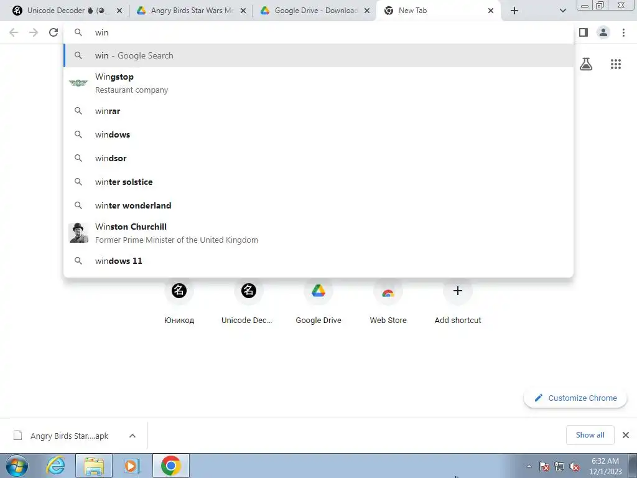Open the Chrome profile avatar
Image resolution: width=637 pixels, height=478 pixels.
(x=603, y=32)
